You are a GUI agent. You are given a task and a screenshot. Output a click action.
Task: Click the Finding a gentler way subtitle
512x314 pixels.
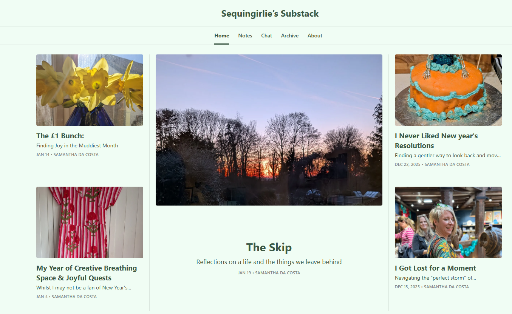tap(448, 155)
